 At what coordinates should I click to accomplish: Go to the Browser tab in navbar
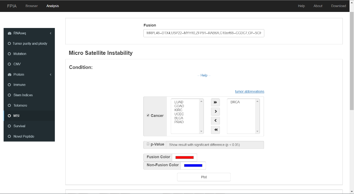[32, 6]
